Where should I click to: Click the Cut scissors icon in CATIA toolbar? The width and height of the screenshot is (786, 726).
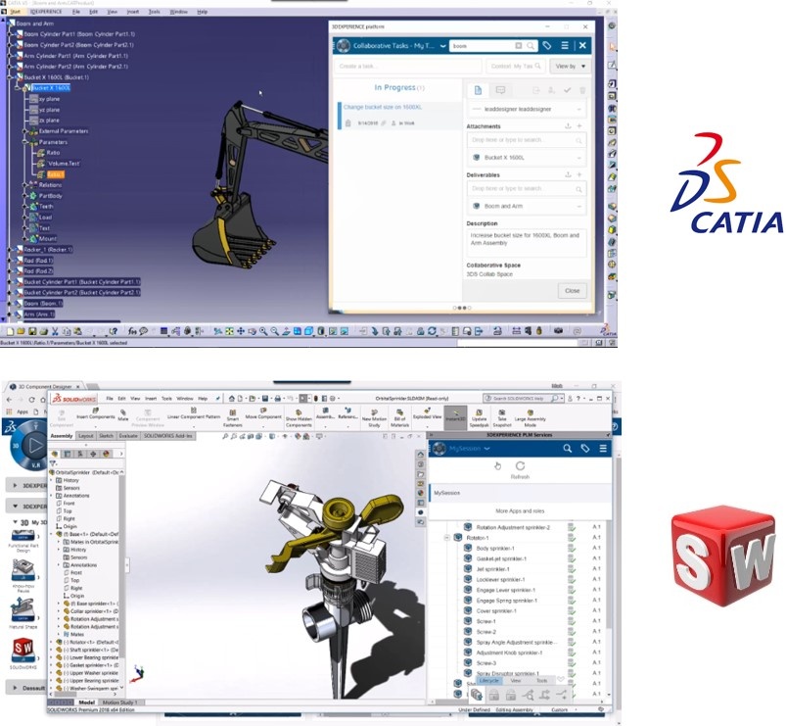click(x=55, y=331)
